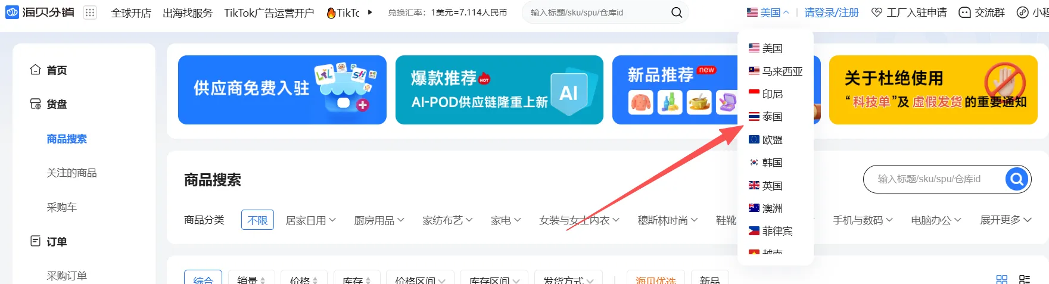Sort by 价格

304,278
